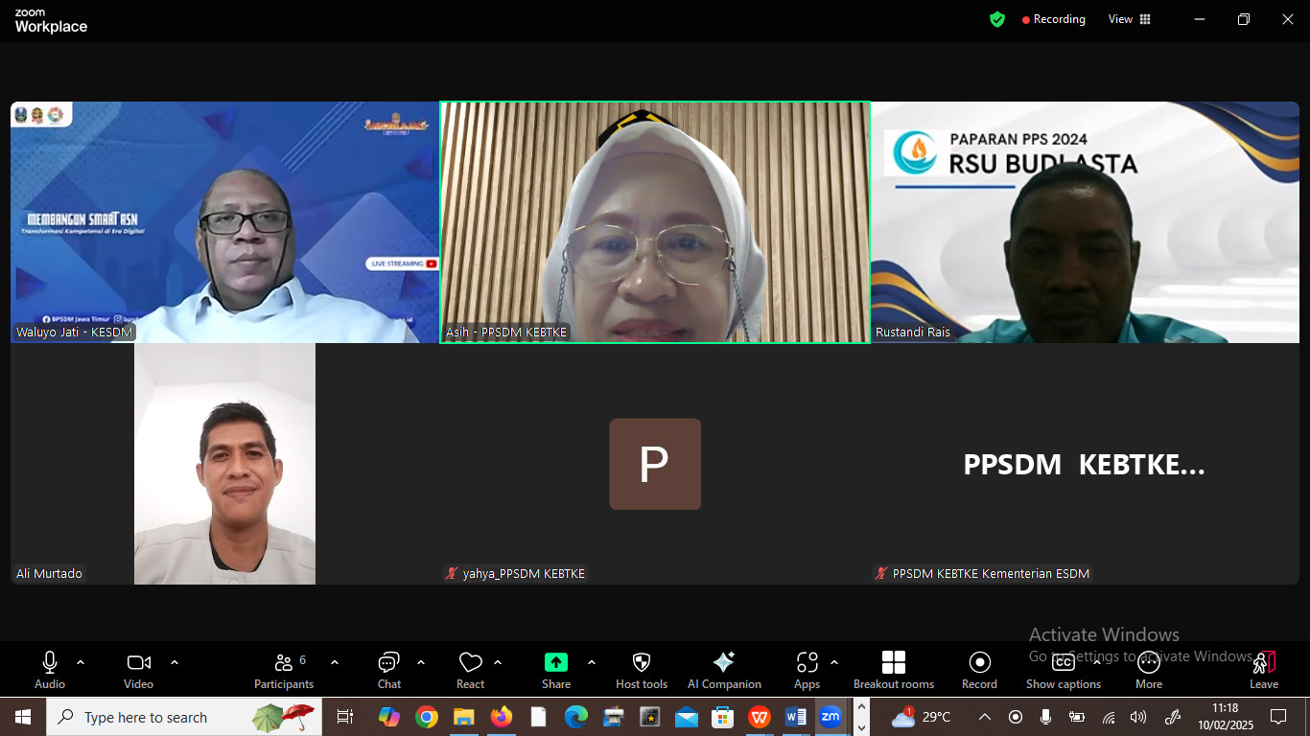
Task: Open the Apps panel
Action: 807,670
